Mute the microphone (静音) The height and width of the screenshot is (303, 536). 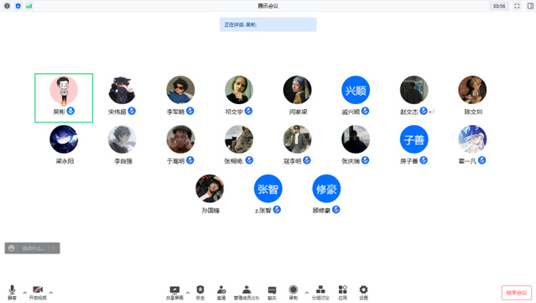point(12,293)
